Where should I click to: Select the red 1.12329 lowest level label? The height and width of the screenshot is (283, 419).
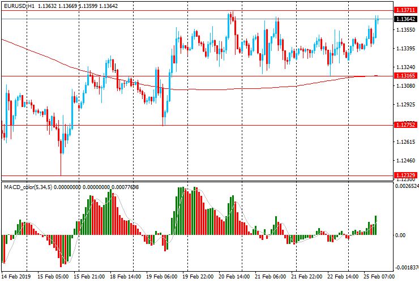[x=404, y=175]
